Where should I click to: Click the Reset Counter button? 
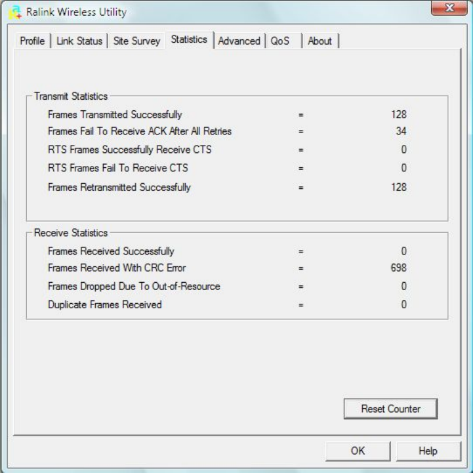(390, 409)
